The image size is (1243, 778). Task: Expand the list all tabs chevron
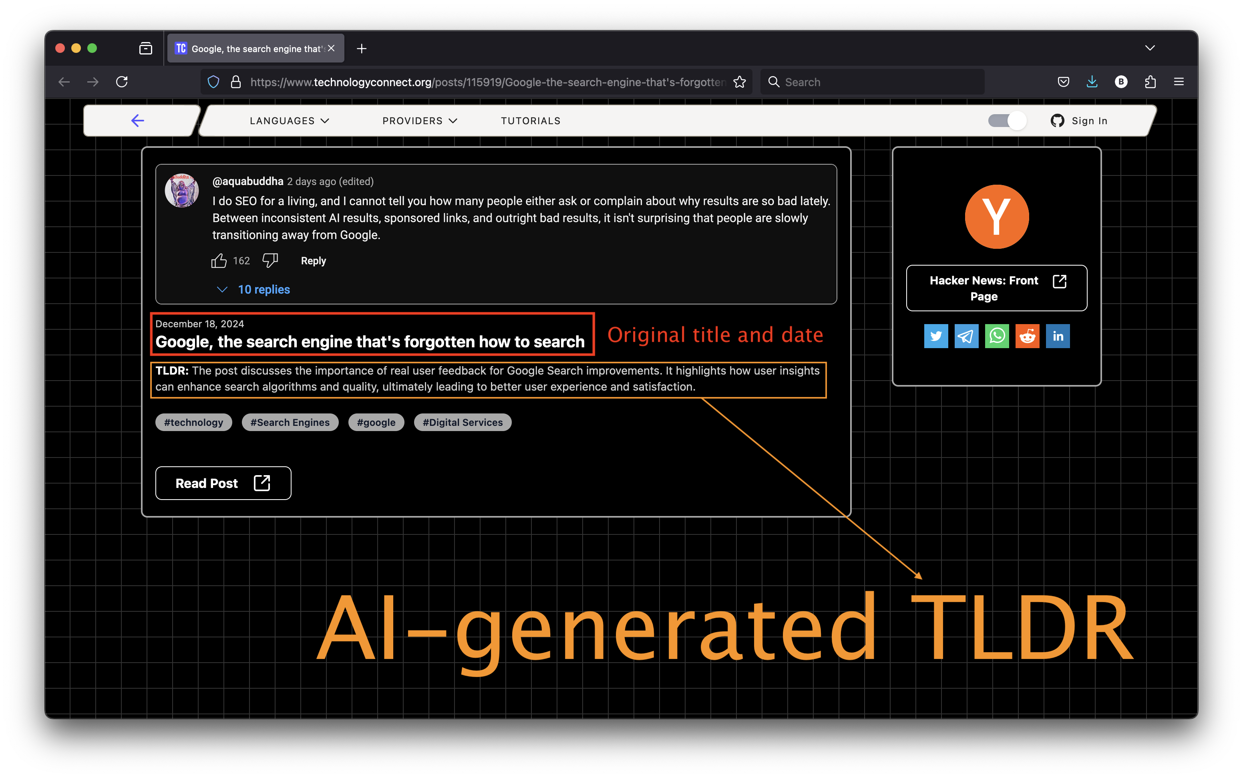(x=1150, y=48)
